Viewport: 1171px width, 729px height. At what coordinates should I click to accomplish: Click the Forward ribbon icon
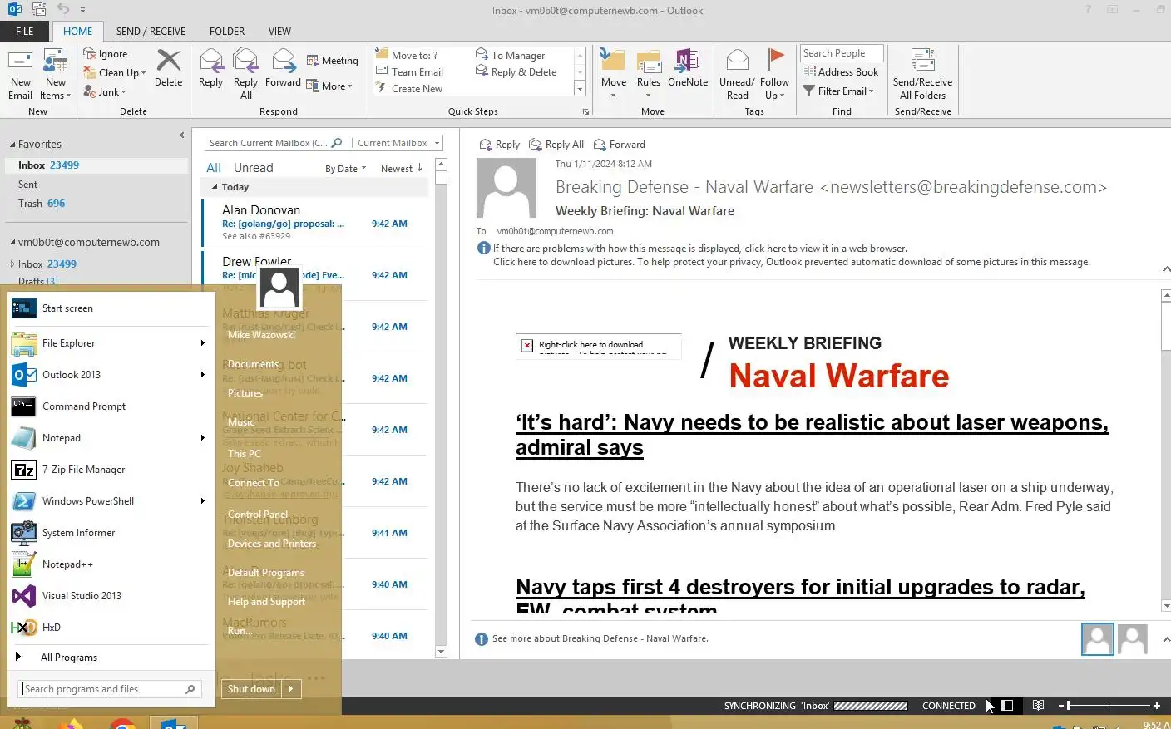click(283, 68)
